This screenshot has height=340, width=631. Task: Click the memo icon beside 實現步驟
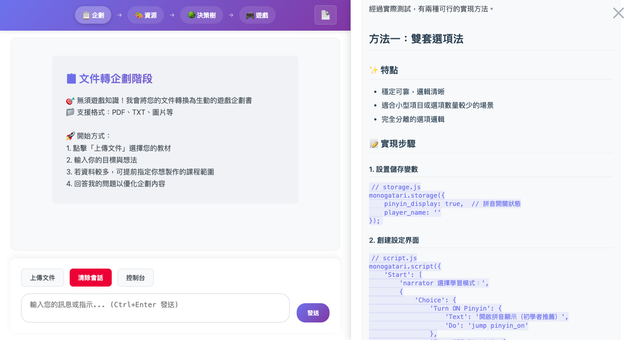373,143
